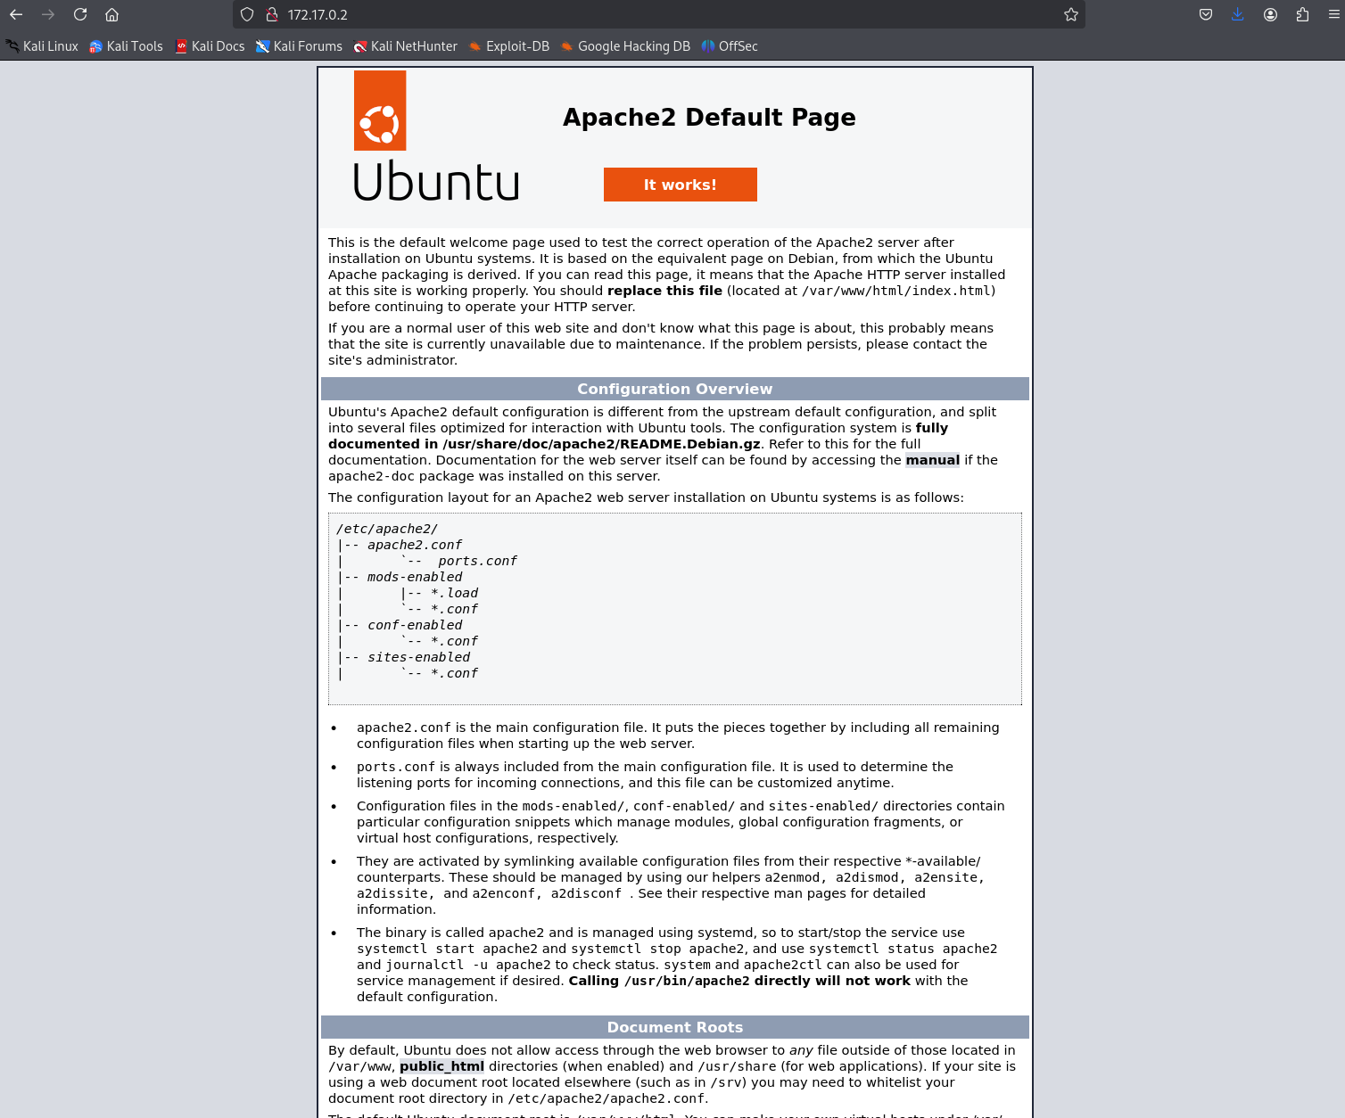Open the tracking protection shield icon
Viewport: 1345px width, 1118px height.
(x=248, y=14)
